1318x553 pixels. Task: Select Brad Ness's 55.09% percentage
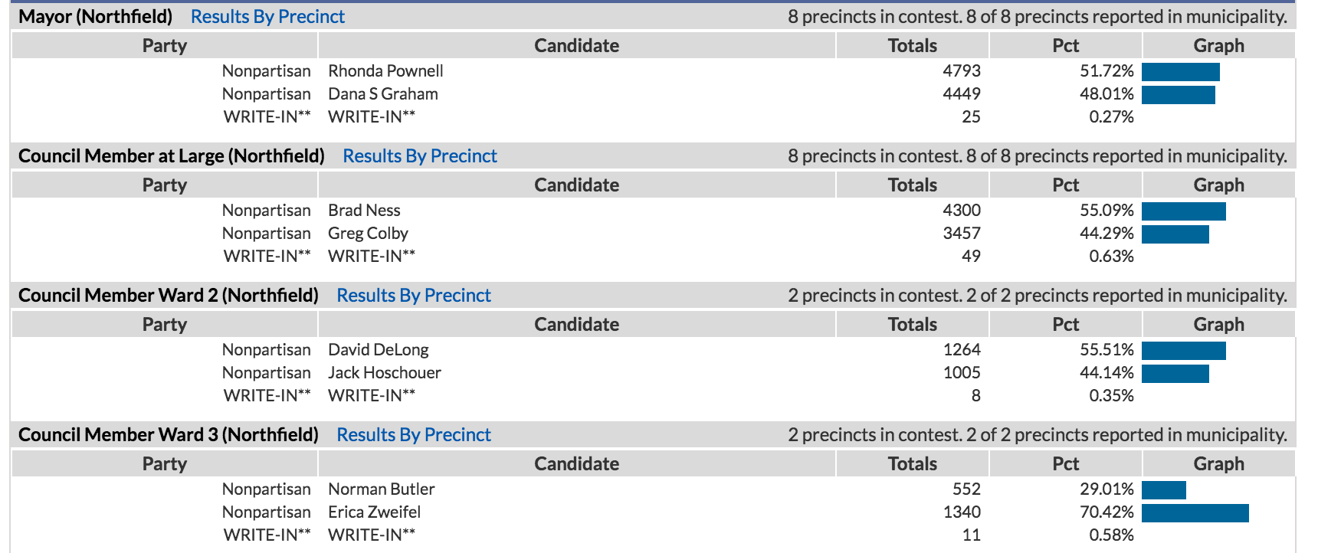point(1107,210)
